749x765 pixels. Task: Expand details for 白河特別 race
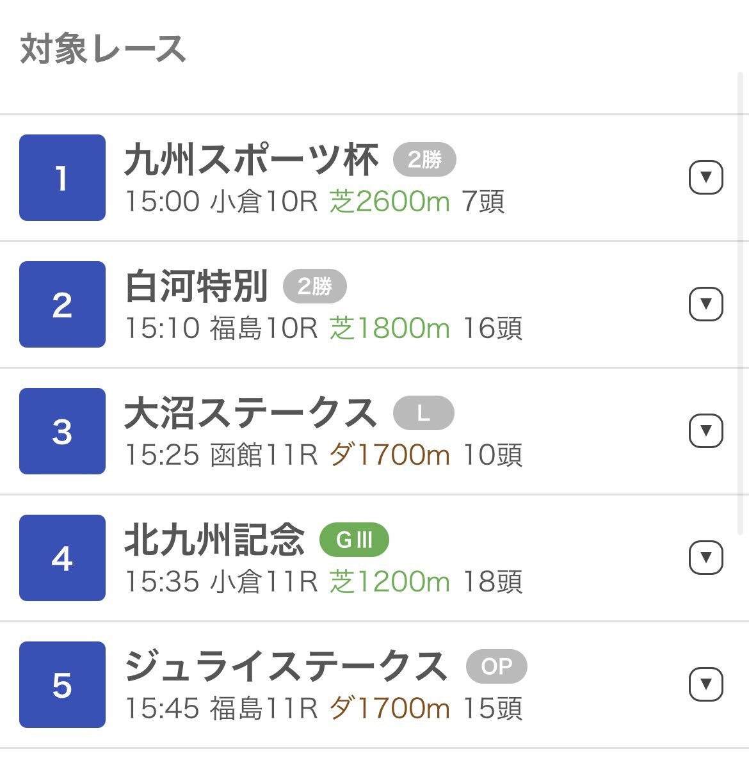(705, 304)
